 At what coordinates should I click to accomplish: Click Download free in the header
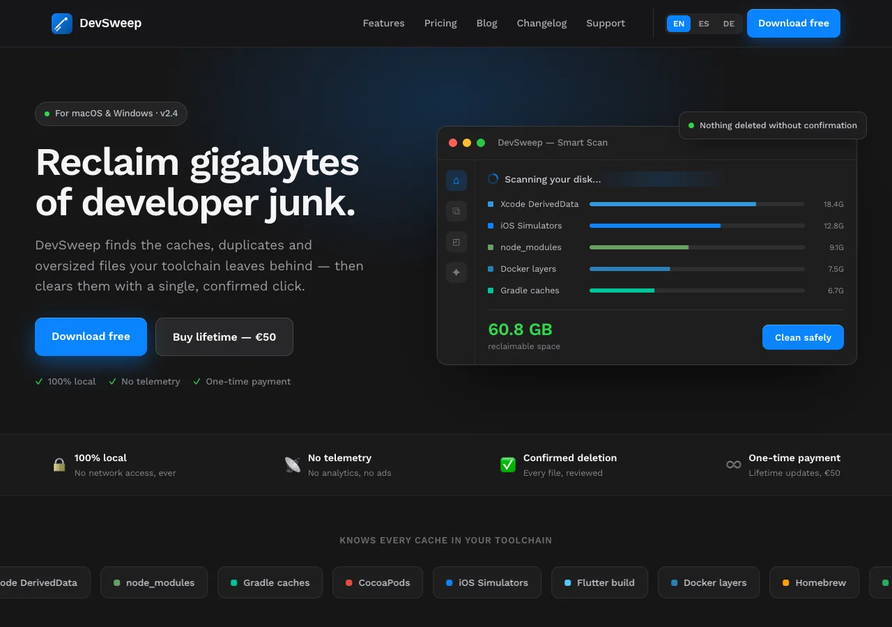[794, 23]
